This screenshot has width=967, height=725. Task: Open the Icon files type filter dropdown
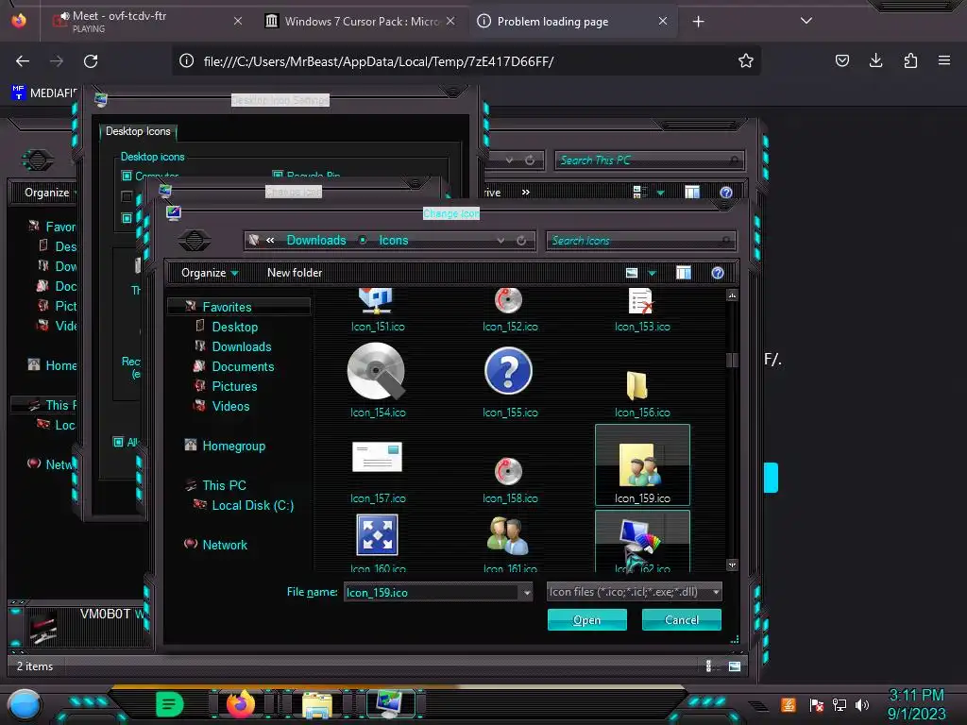click(x=634, y=592)
